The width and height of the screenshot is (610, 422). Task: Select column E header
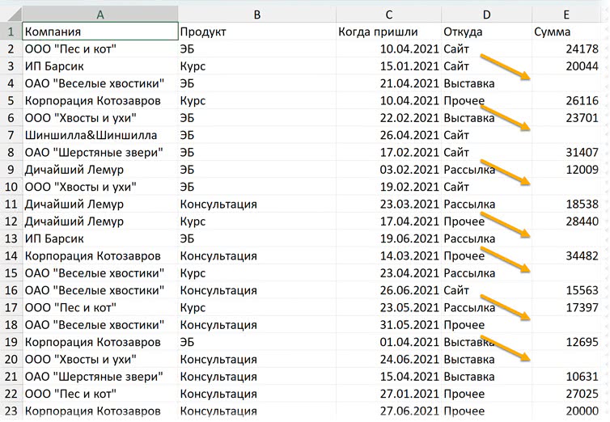(x=566, y=15)
